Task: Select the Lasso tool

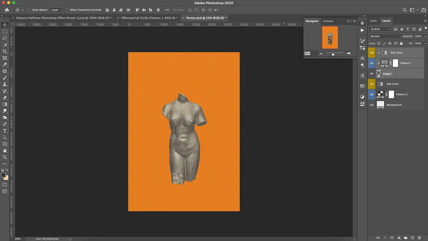Action: coord(5,38)
